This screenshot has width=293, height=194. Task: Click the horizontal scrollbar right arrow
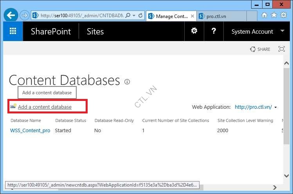tap(275, 187)
